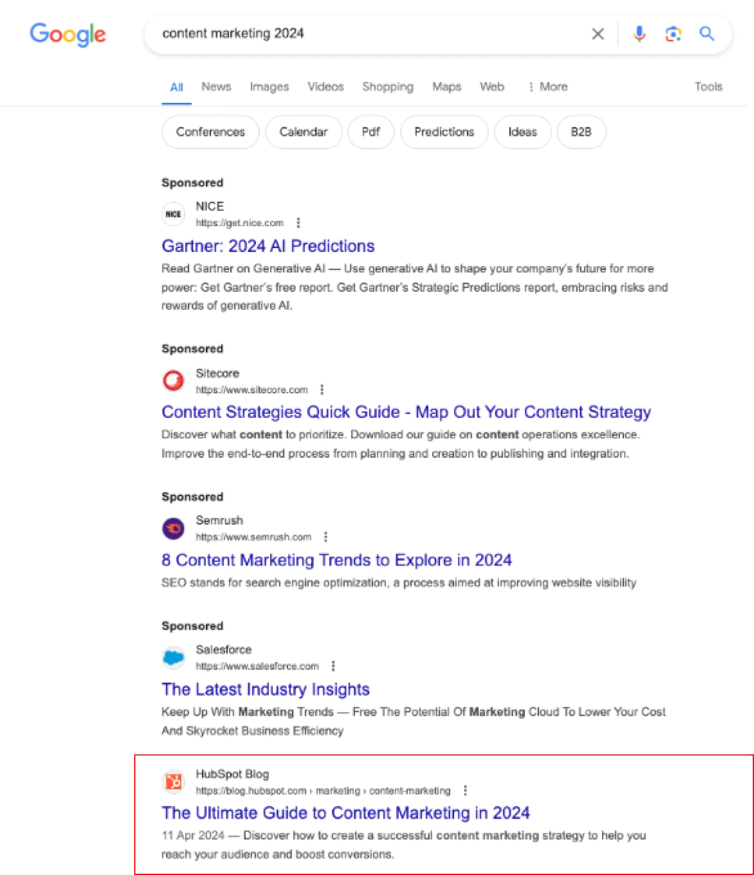This screenshot has width=754, height=875.
Task: Click the HubSpot Blog site name
Action: 232,774
